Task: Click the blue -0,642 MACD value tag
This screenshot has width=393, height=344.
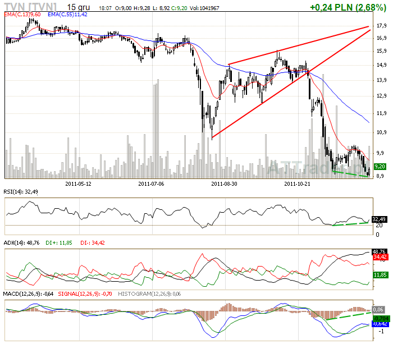Action: tap(381, 324)
